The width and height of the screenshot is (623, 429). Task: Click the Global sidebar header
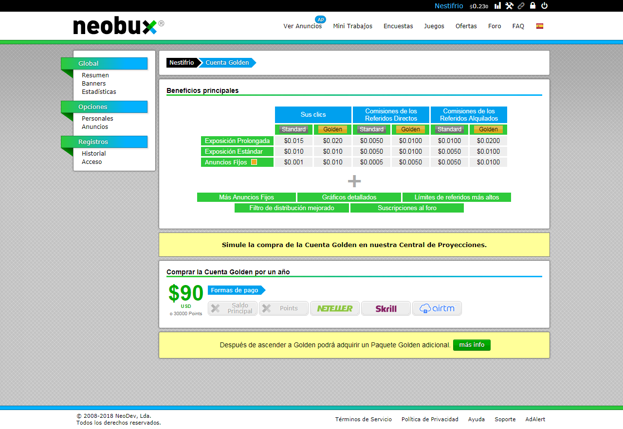pyautogui.click(x=104, y=64)
